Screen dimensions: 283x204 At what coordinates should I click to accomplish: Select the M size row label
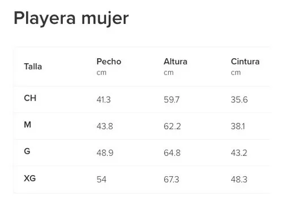tap(28, 124)
